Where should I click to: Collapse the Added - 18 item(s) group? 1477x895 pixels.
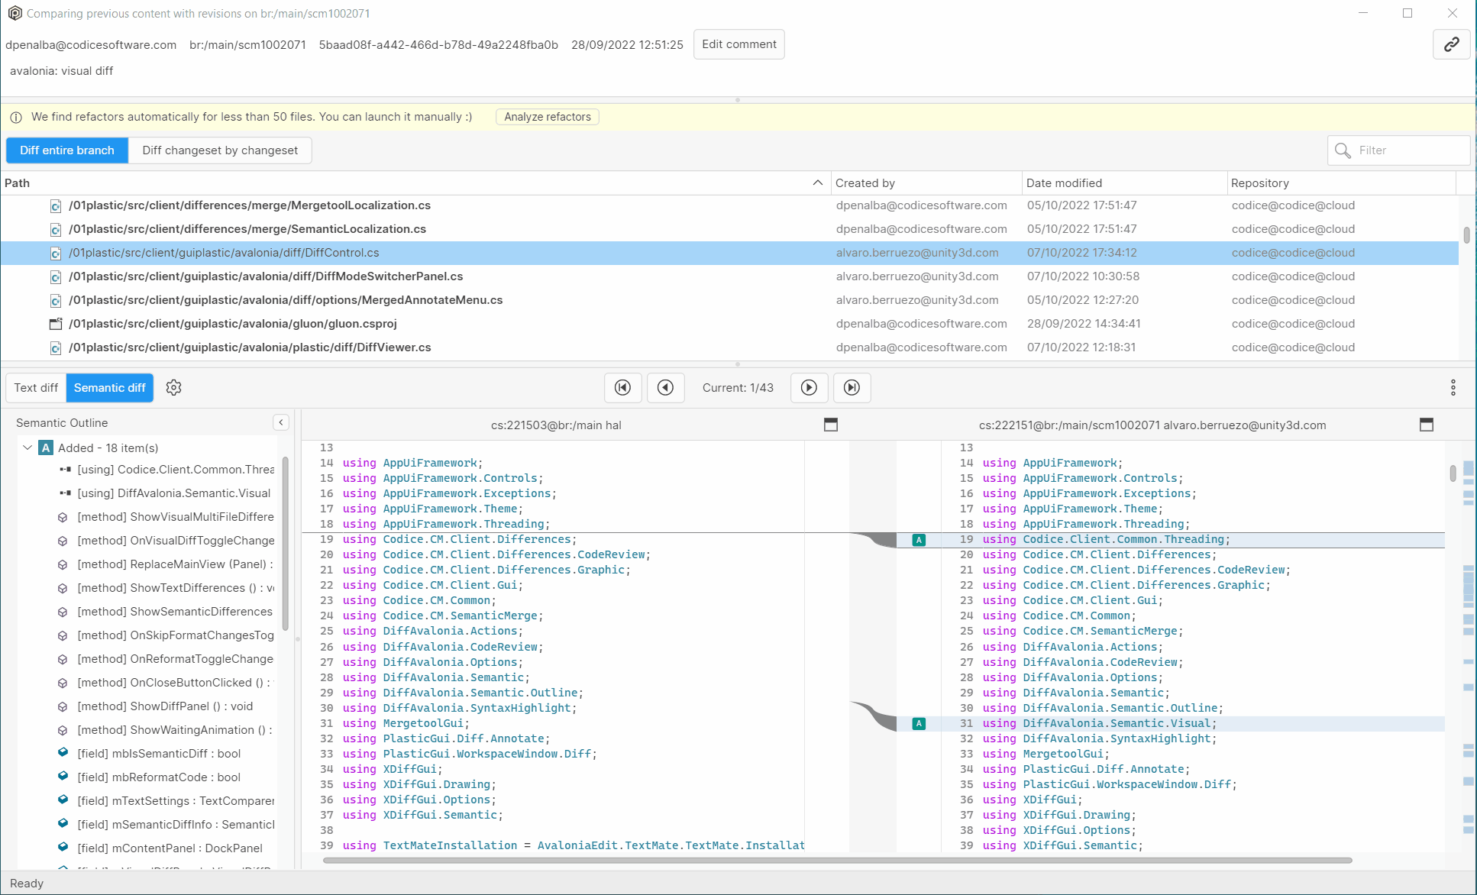pyautogui.click(x=27, y=447)
